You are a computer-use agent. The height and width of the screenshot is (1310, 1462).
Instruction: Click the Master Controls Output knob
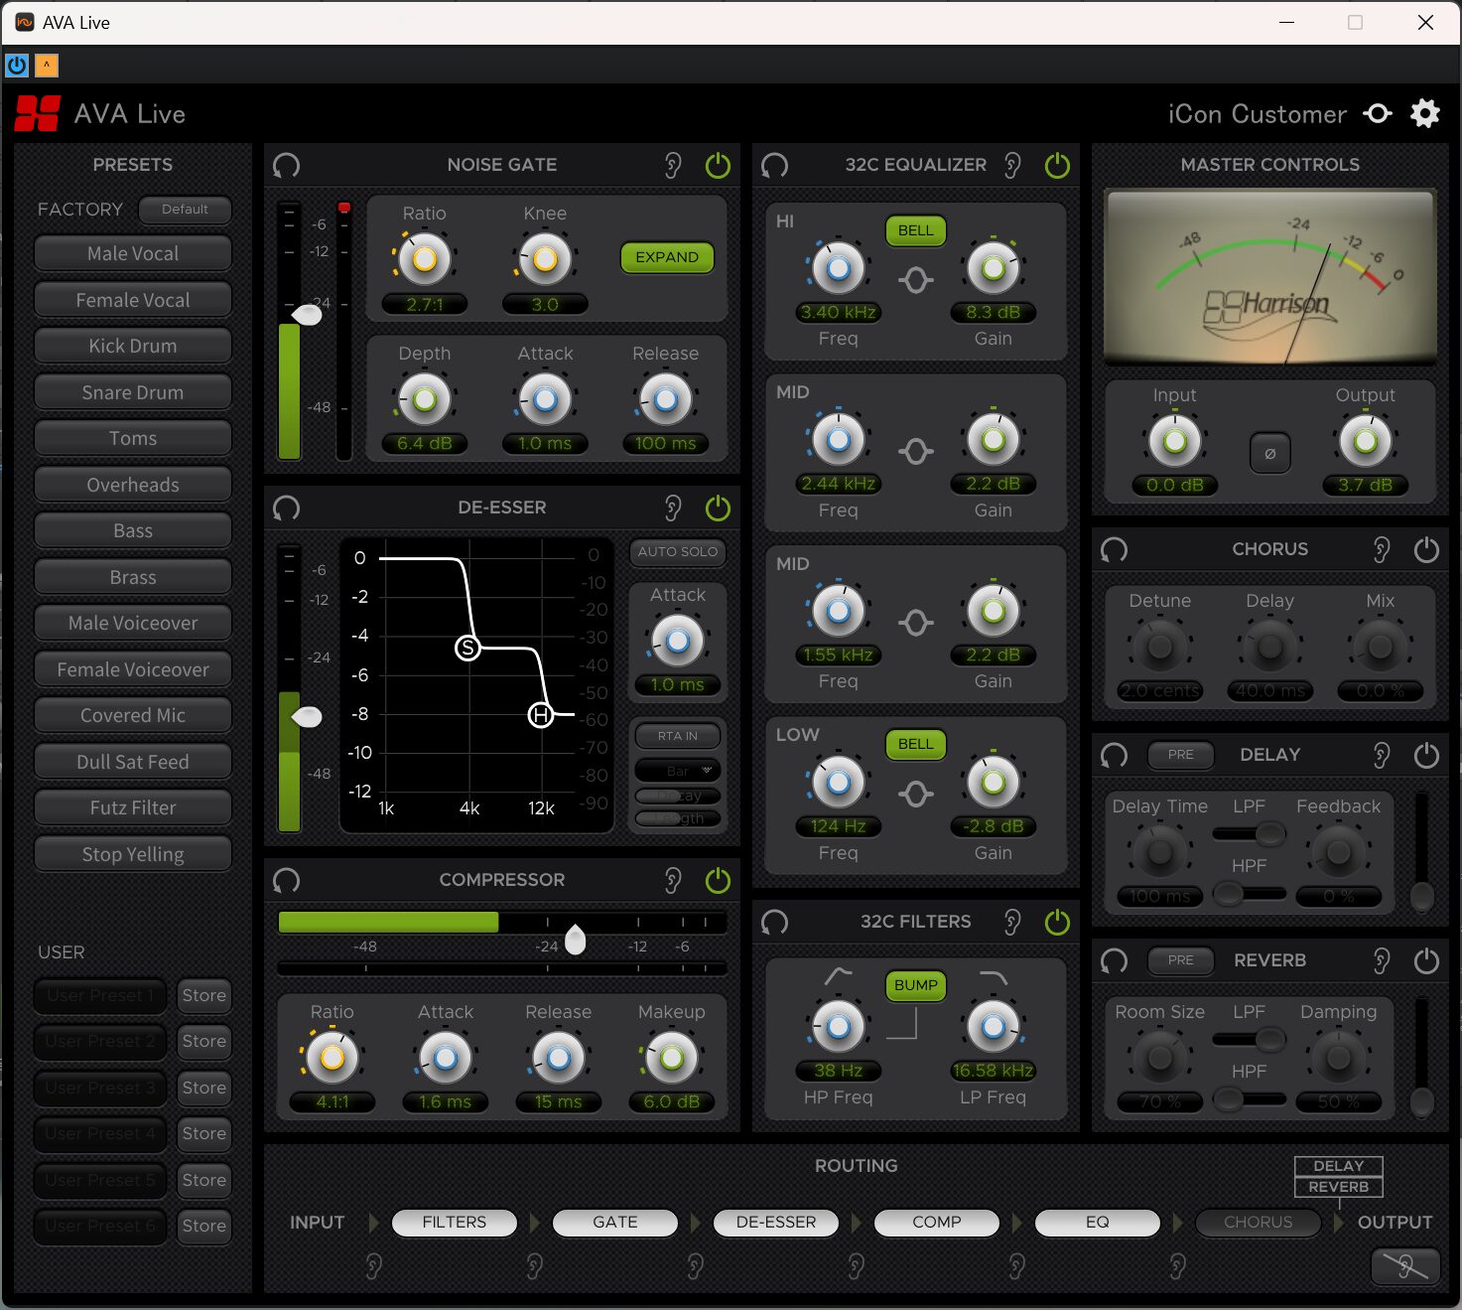(x=1366, y=441)
